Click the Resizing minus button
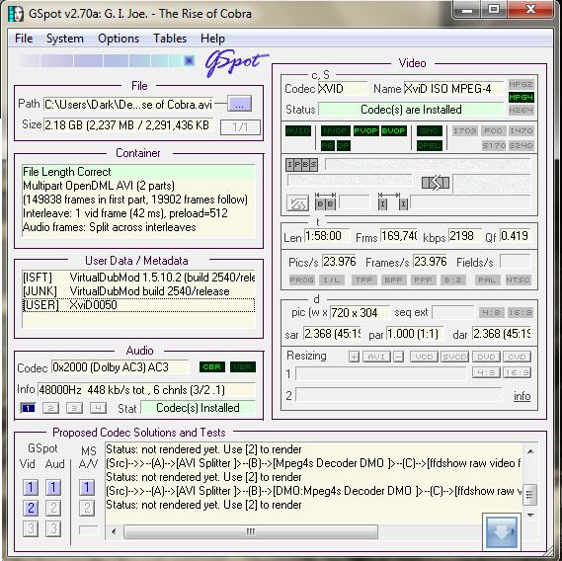The width and height of the screenshot is (562, 561). click(x=399, y=357)
